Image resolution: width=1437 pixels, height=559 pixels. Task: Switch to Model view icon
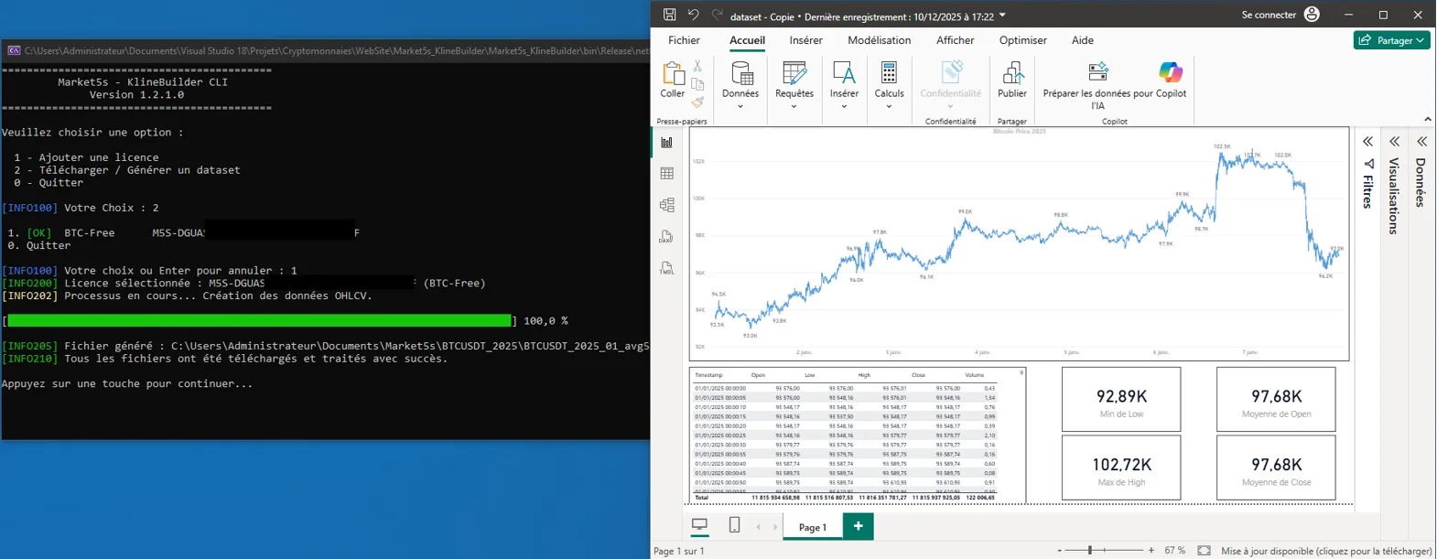tap(666, 205)
